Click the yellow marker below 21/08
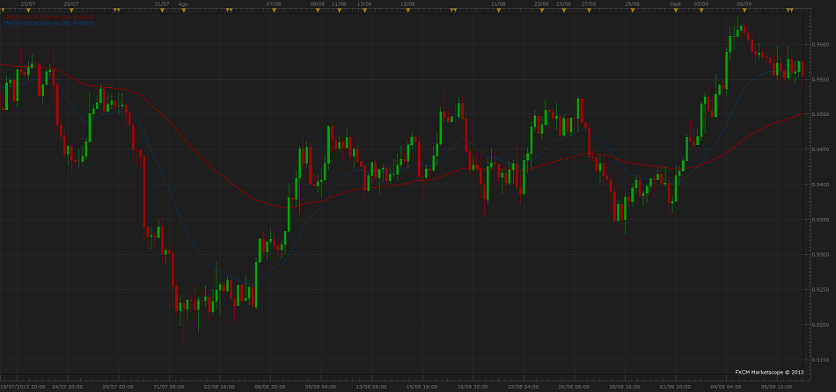This screenshot has width=836, height=392. 498,10
